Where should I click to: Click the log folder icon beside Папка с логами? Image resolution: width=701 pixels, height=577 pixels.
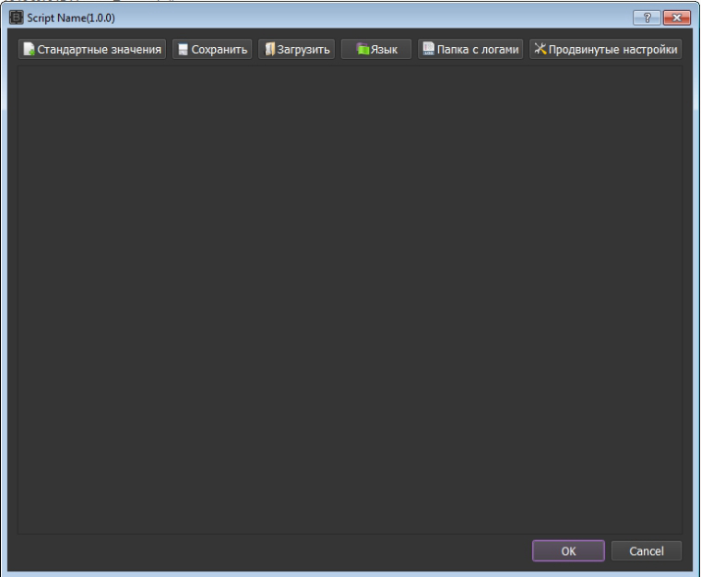point(428,50)
